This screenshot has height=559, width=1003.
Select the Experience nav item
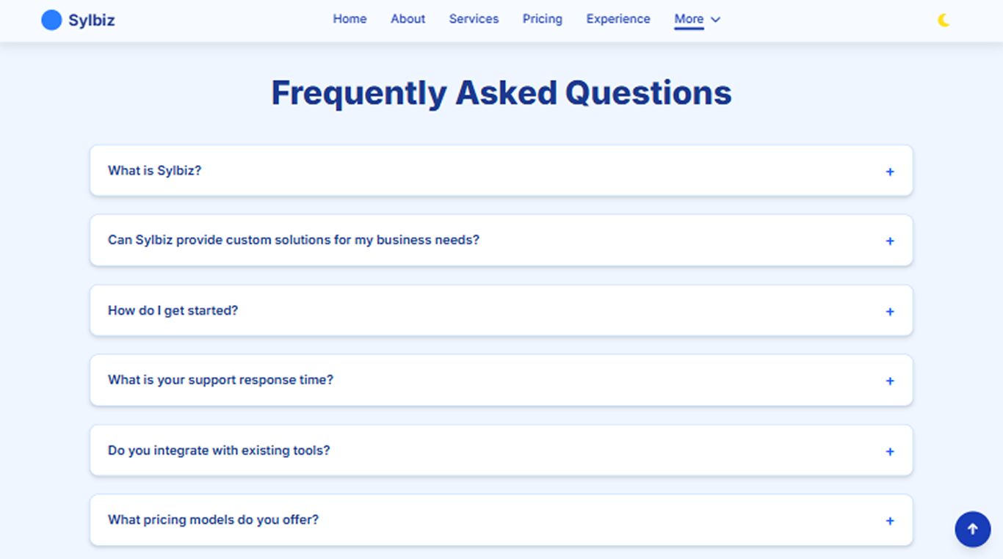pyautogui.click(x=618, y=19)
